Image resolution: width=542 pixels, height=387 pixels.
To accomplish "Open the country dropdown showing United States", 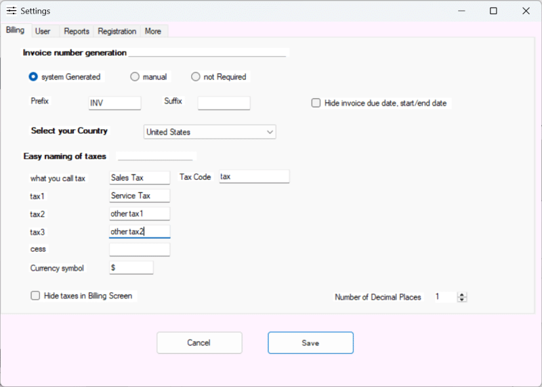I will 209,132.
